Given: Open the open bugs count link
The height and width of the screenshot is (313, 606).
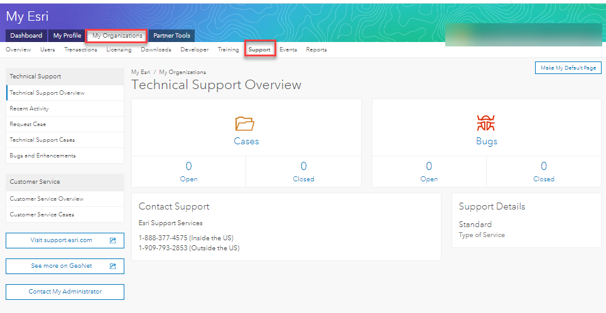Looking at the screenshot, I should point(429,171).
